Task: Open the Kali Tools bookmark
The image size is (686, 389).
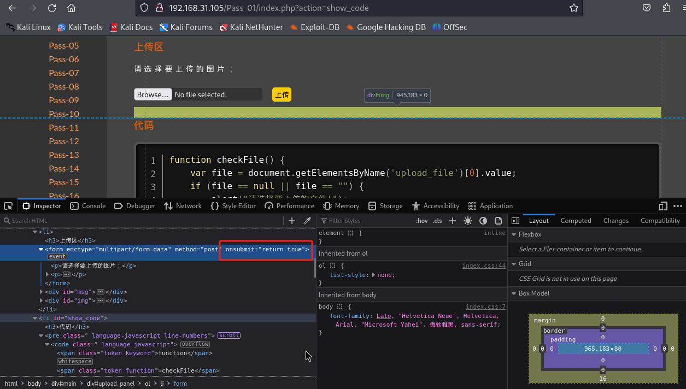Action: (x=80, y=27)
